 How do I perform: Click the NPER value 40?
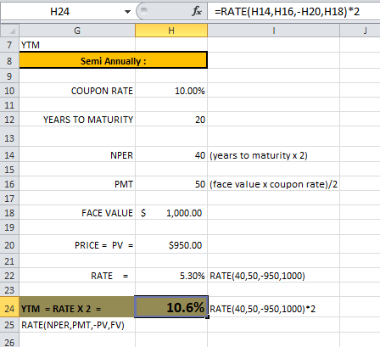click(171, 155)
